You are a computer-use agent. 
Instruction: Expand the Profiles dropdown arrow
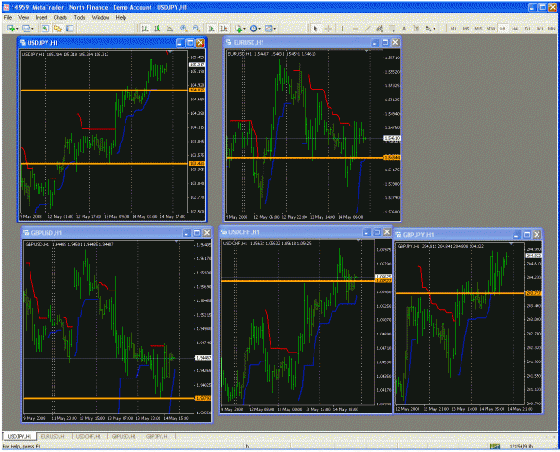point(32,29)
